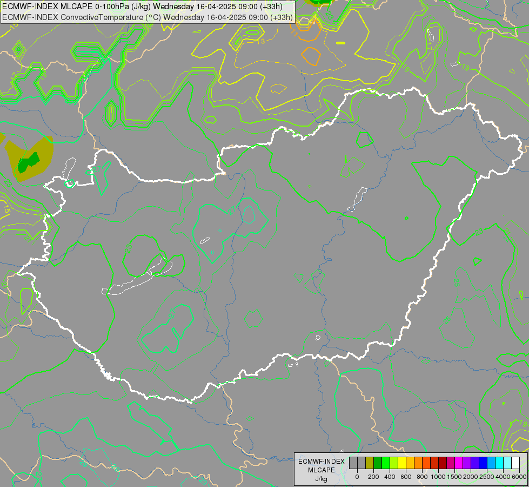This screenshot has width=529, height=487.
Task: Click the legend value "400"
Action: (x=390, y=477)
